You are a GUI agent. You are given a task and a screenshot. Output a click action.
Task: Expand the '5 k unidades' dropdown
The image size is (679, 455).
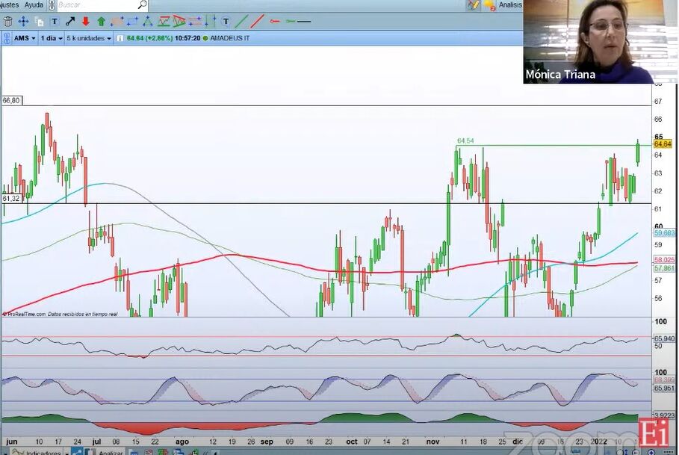(x=88, y=38)
